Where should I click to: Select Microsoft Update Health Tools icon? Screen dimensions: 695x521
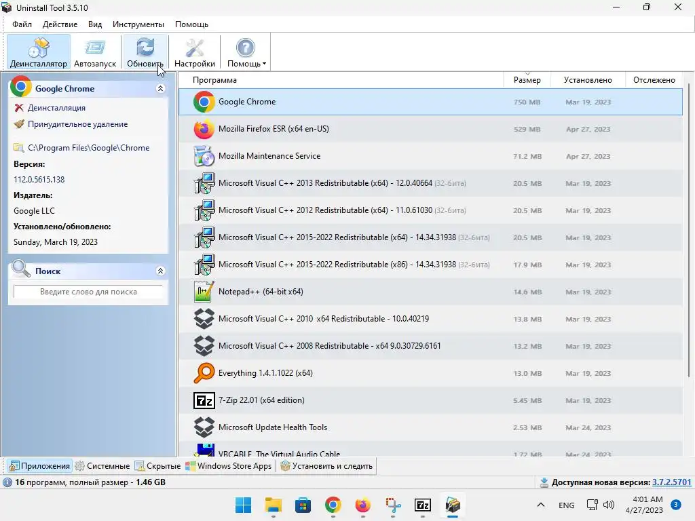pyautogui.click(x=204, y=427)
